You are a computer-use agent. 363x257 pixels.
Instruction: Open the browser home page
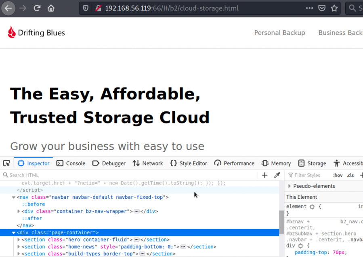[x=51, y=8]
